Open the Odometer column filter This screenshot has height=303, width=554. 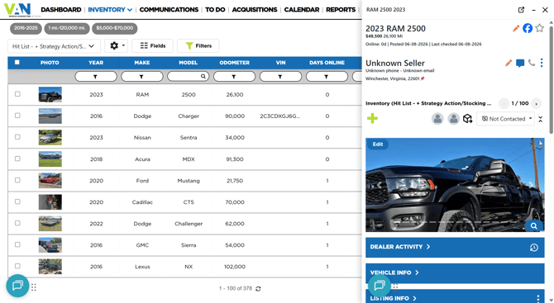234,76
